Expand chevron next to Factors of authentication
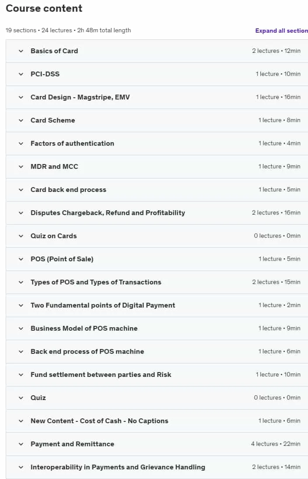 coord(21,144)
